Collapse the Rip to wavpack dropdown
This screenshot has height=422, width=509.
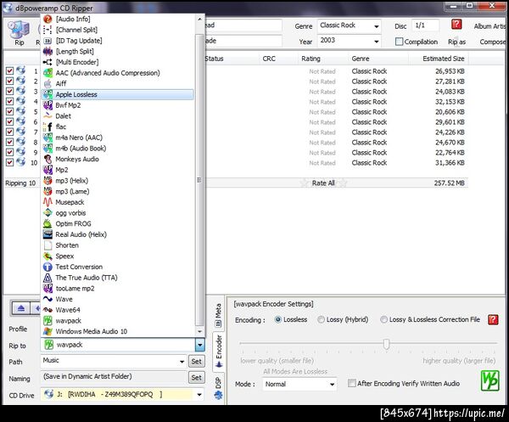(x=200, y=345)
